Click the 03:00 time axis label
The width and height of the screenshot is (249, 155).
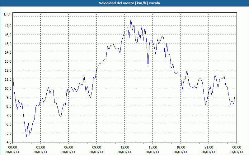(40, 148)
